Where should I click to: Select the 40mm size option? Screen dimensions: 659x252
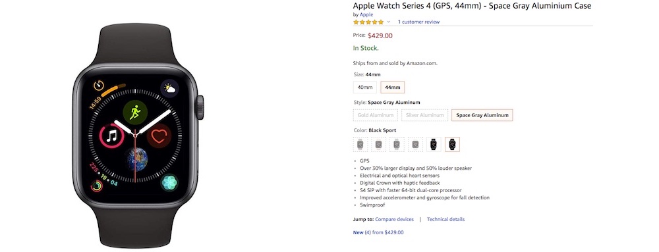point(365,88)
